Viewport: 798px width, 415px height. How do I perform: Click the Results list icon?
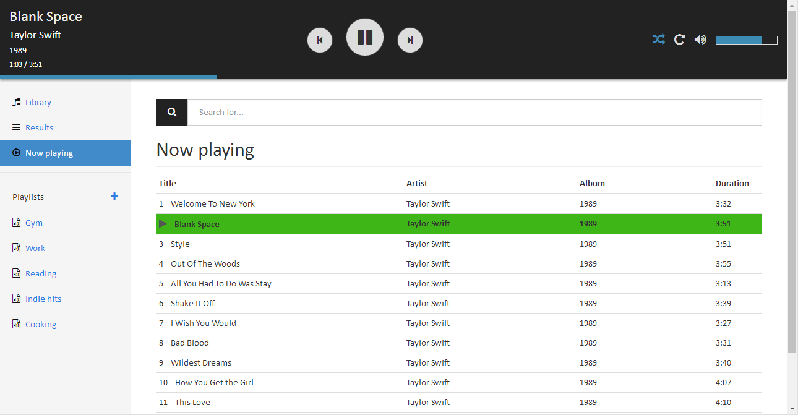[17, 127]
